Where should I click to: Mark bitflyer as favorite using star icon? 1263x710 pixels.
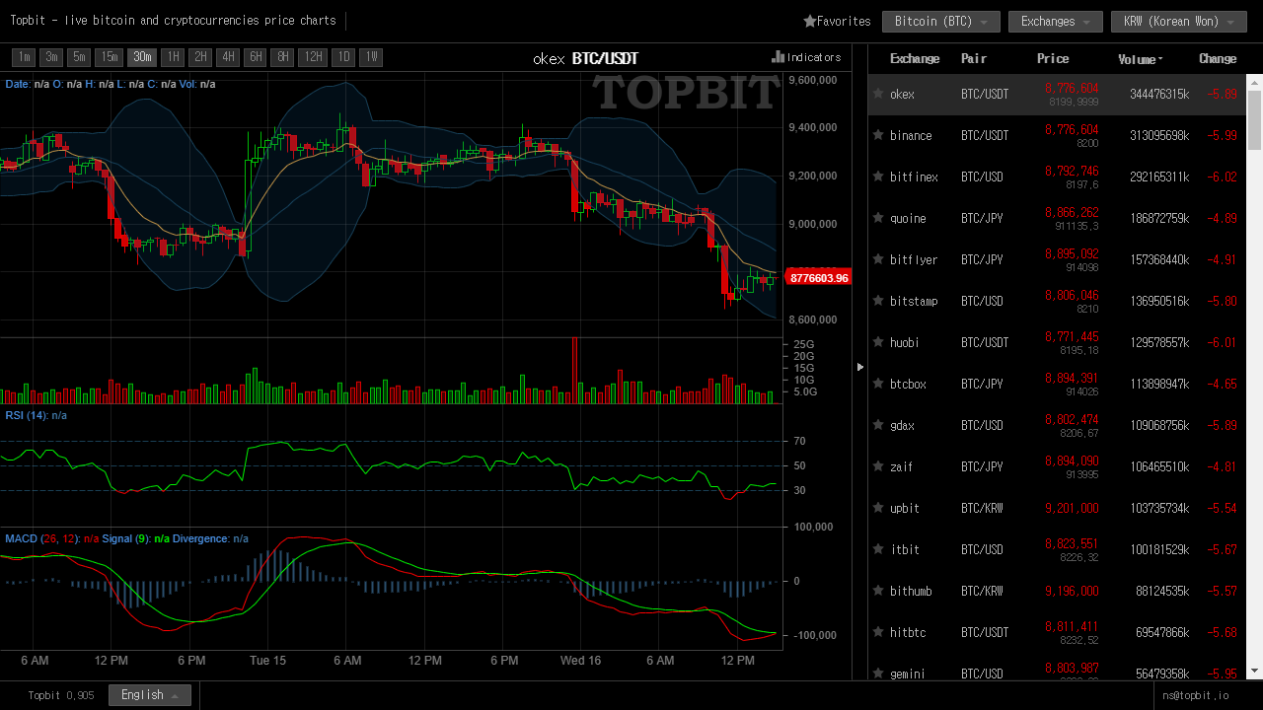tap(877, 259)
